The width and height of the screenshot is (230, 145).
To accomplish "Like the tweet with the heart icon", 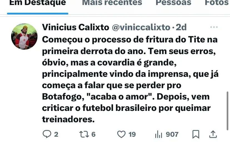I will [121, 134].
